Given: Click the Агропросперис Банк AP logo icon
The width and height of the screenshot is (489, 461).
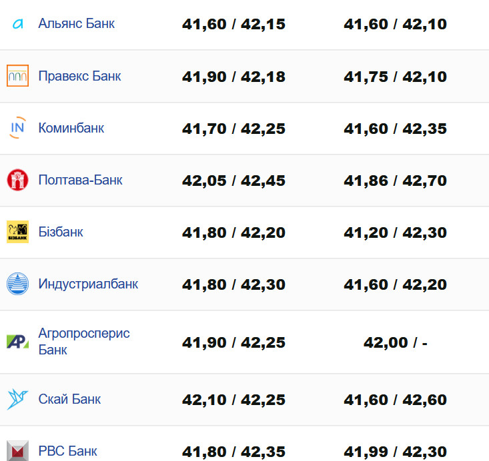Looking at the screenshot, I should (x=17, y=342).
